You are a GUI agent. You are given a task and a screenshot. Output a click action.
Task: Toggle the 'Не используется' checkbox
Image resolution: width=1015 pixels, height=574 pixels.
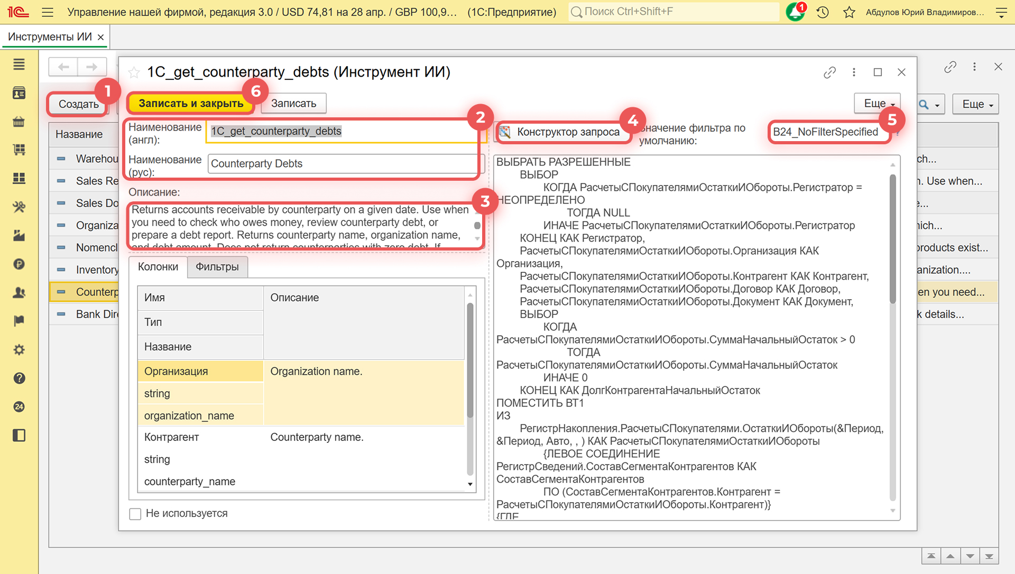pos(135,514)
